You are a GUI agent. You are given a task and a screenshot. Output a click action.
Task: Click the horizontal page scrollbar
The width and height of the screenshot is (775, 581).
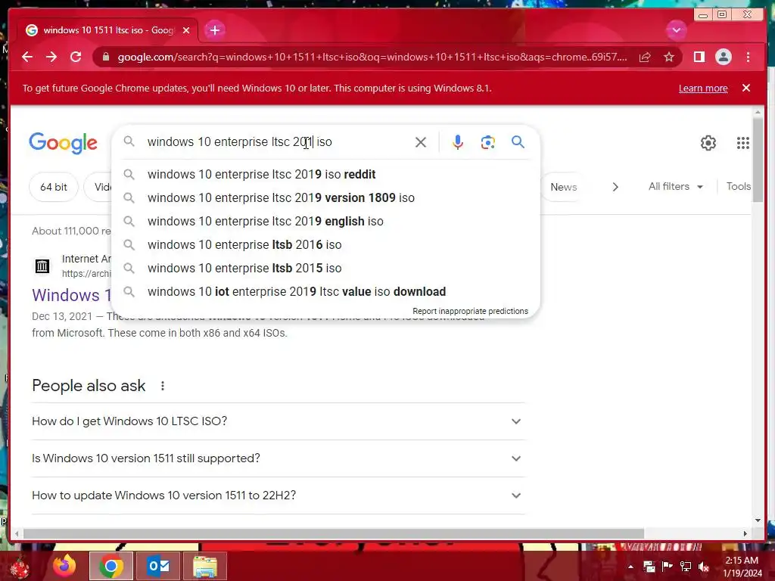coord(334,533)
